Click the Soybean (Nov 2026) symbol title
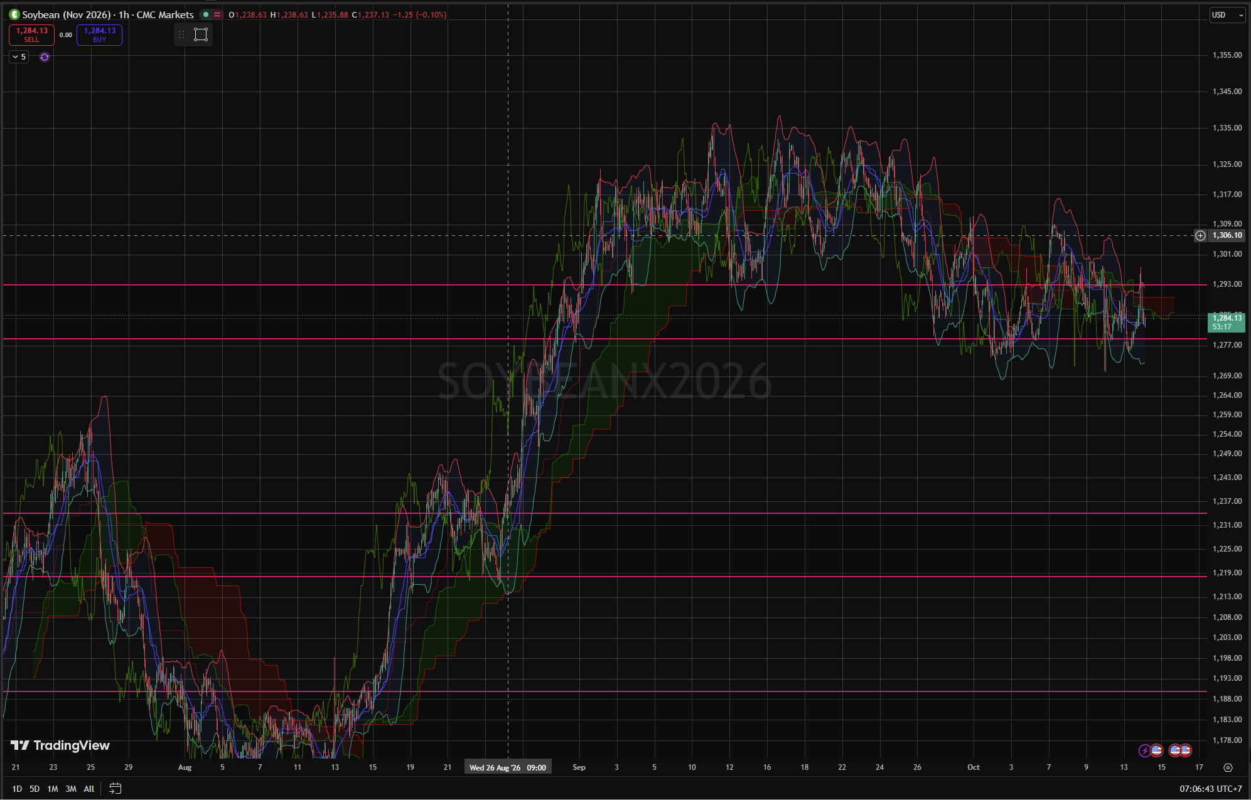This screenshot has width=1251, height=800. 67,14
